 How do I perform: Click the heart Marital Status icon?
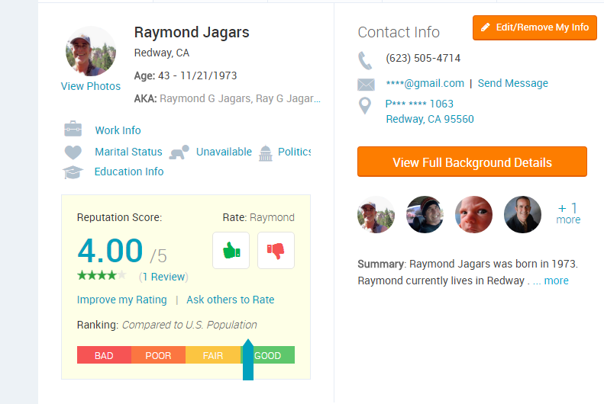point(73,152)
